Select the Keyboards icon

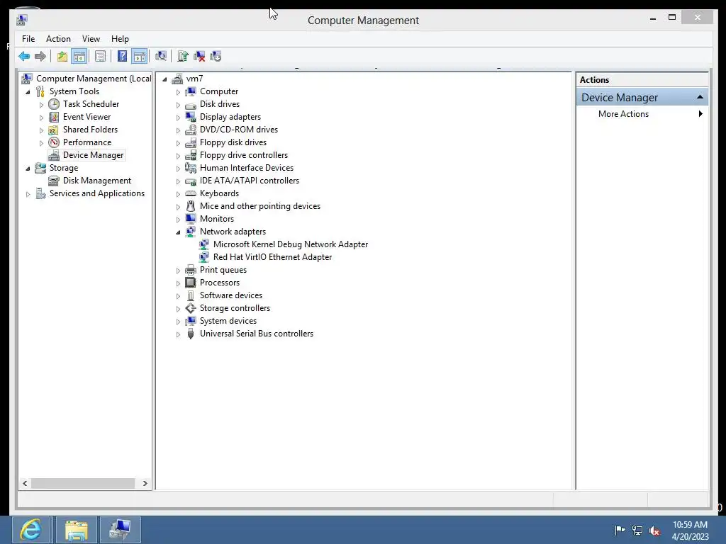point(190,193)
